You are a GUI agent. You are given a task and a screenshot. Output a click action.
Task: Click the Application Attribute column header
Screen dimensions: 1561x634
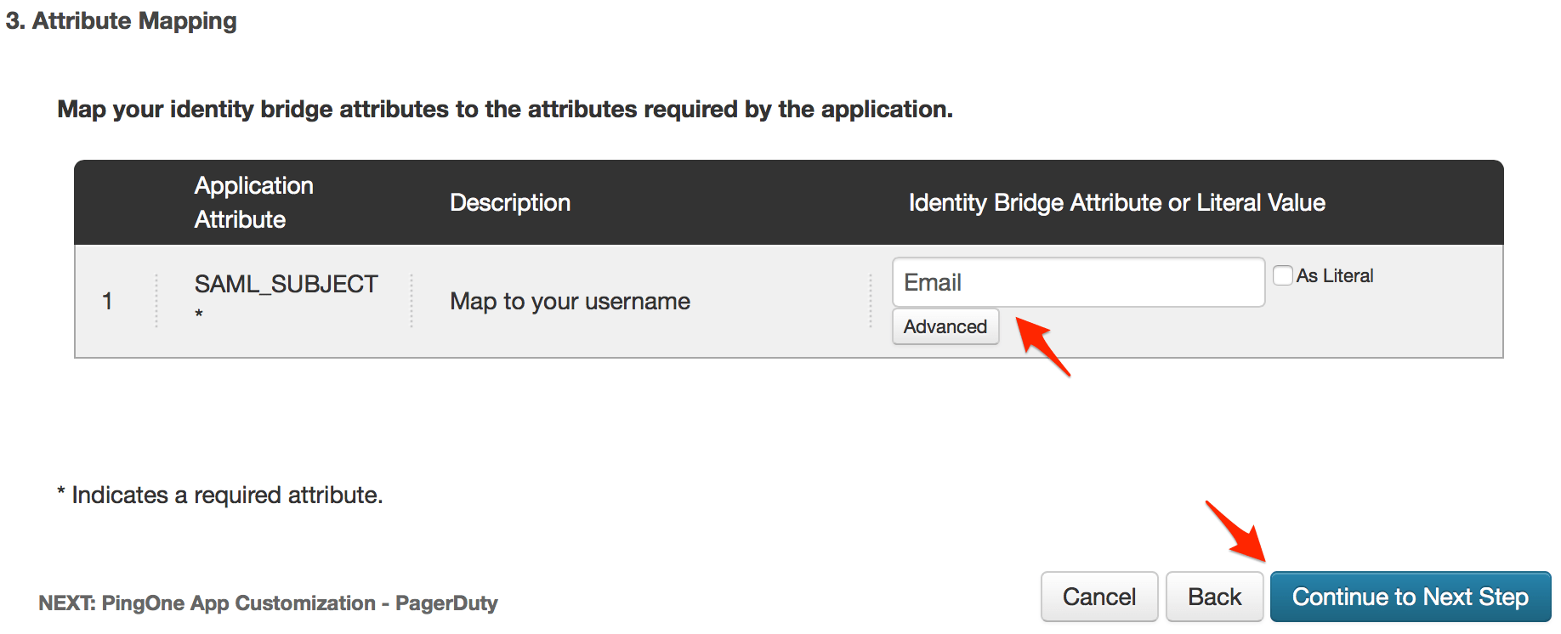click(253, 202)
